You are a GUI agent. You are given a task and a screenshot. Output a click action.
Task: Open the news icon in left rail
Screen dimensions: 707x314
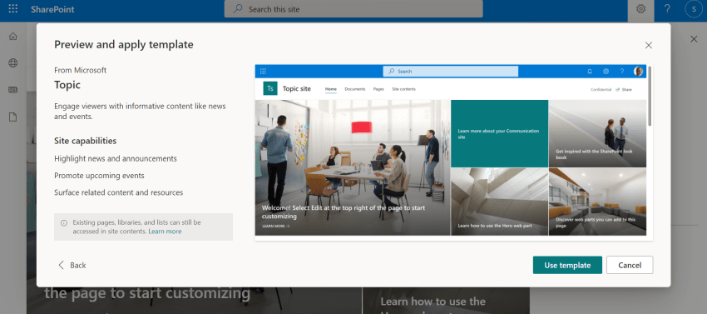point(13,90)
